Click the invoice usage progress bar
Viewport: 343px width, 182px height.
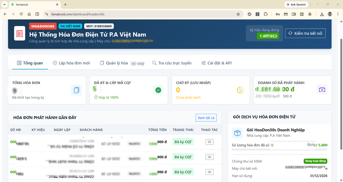(280, 150)
